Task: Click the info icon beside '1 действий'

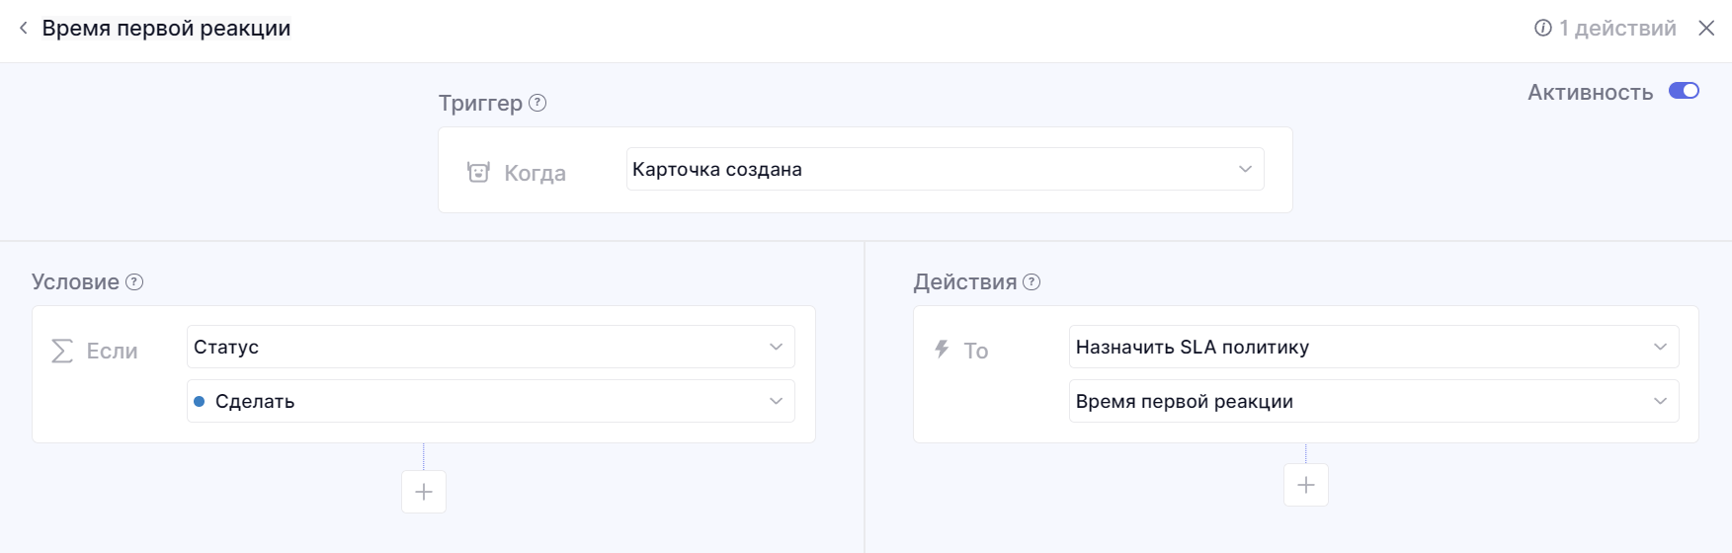Action: point(1542,29)
